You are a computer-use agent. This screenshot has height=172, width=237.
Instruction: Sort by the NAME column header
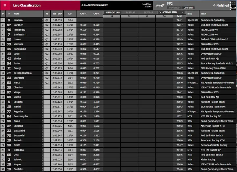[x=24, y=14]
